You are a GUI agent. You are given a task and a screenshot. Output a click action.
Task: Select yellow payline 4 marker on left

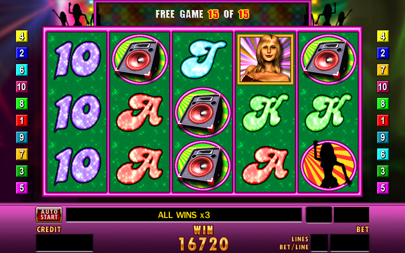pyautogui.click(x=22, y=36)
